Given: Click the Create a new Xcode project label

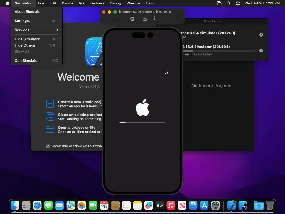Looking at the screenshot, I should point(80,102).
